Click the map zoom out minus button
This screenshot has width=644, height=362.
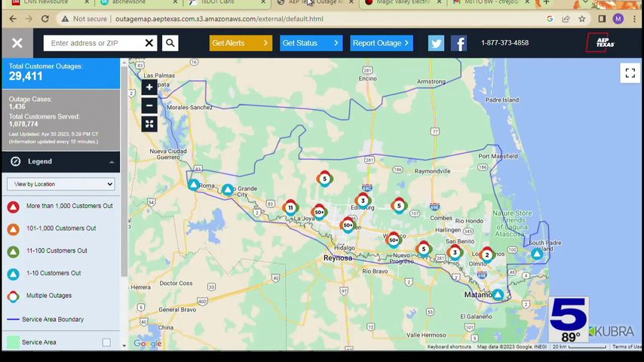point(149,106)
